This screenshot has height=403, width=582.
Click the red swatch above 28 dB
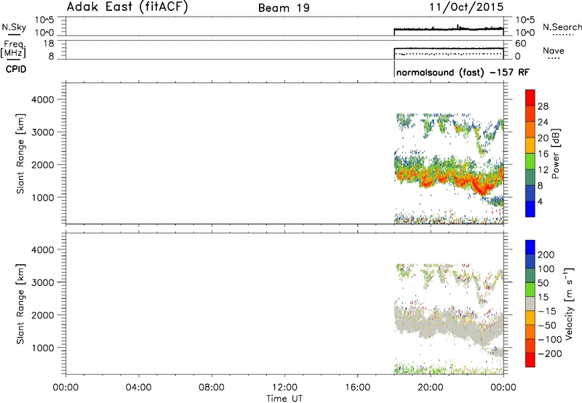(530, 97)
